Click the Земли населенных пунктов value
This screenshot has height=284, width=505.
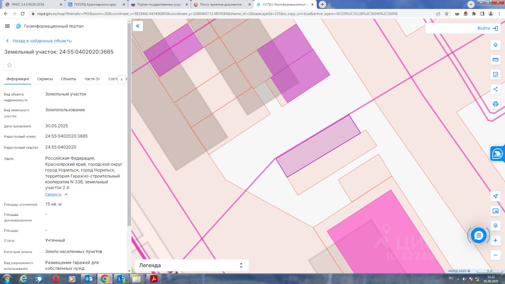(74, 251)
